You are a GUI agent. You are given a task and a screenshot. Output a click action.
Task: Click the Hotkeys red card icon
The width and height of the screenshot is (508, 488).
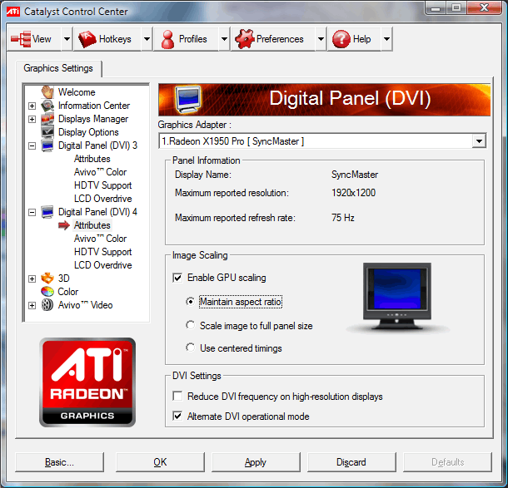pos(87,39)
